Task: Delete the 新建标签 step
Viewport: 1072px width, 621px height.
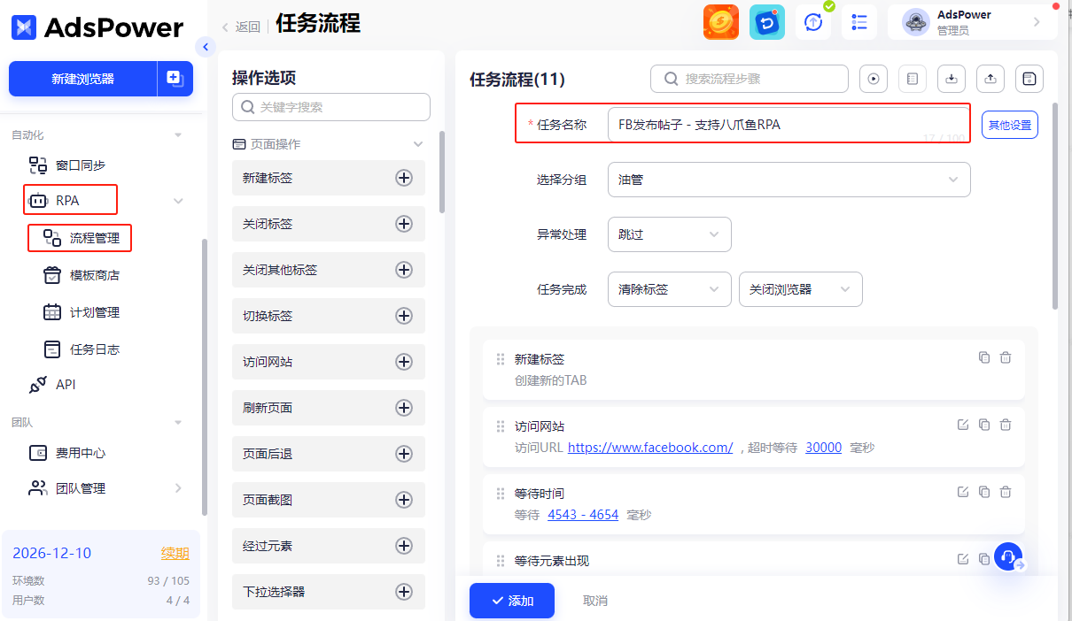Action: (1006, 357)
